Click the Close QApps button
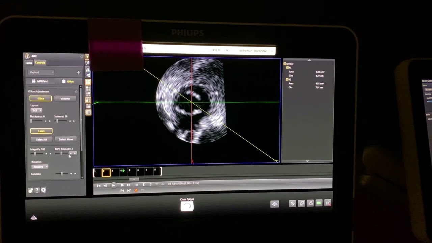This screenshot has height=243, width=432. pos(187,206)
